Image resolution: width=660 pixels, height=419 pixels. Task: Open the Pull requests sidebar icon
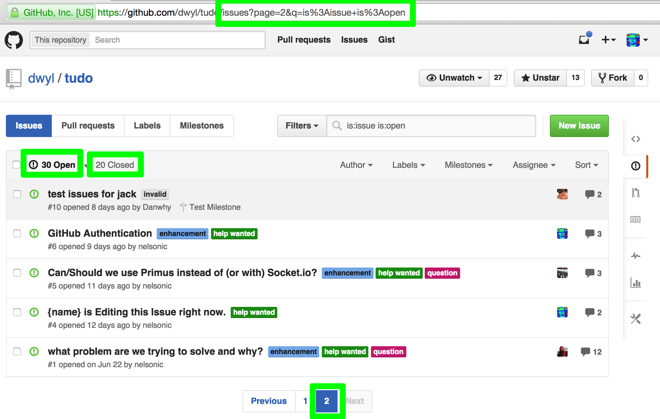pyautogui.click(x=635, y=193)
